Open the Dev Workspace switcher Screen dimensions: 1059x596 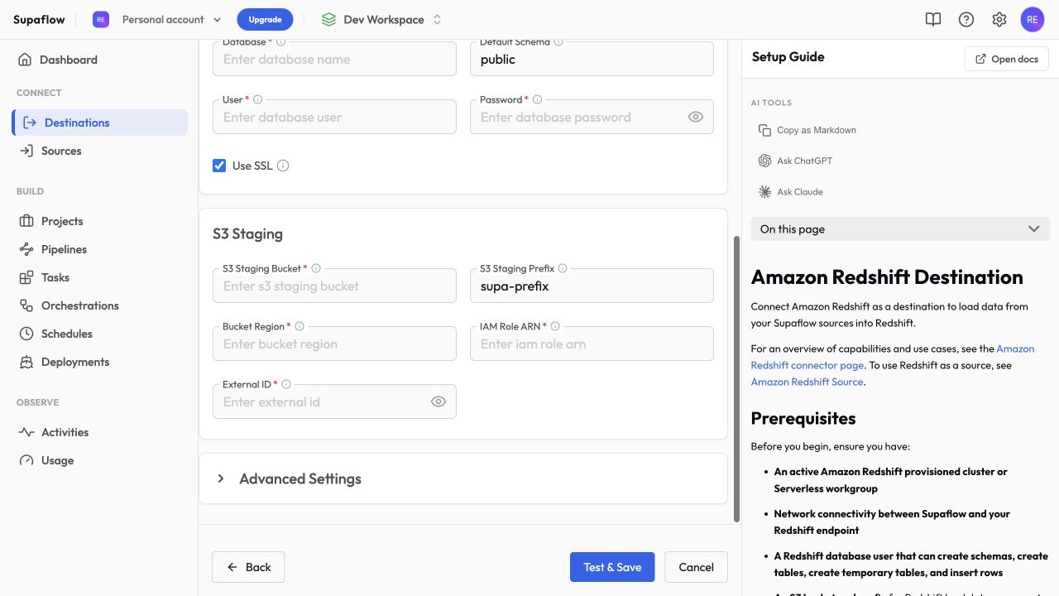coord(381,19)
